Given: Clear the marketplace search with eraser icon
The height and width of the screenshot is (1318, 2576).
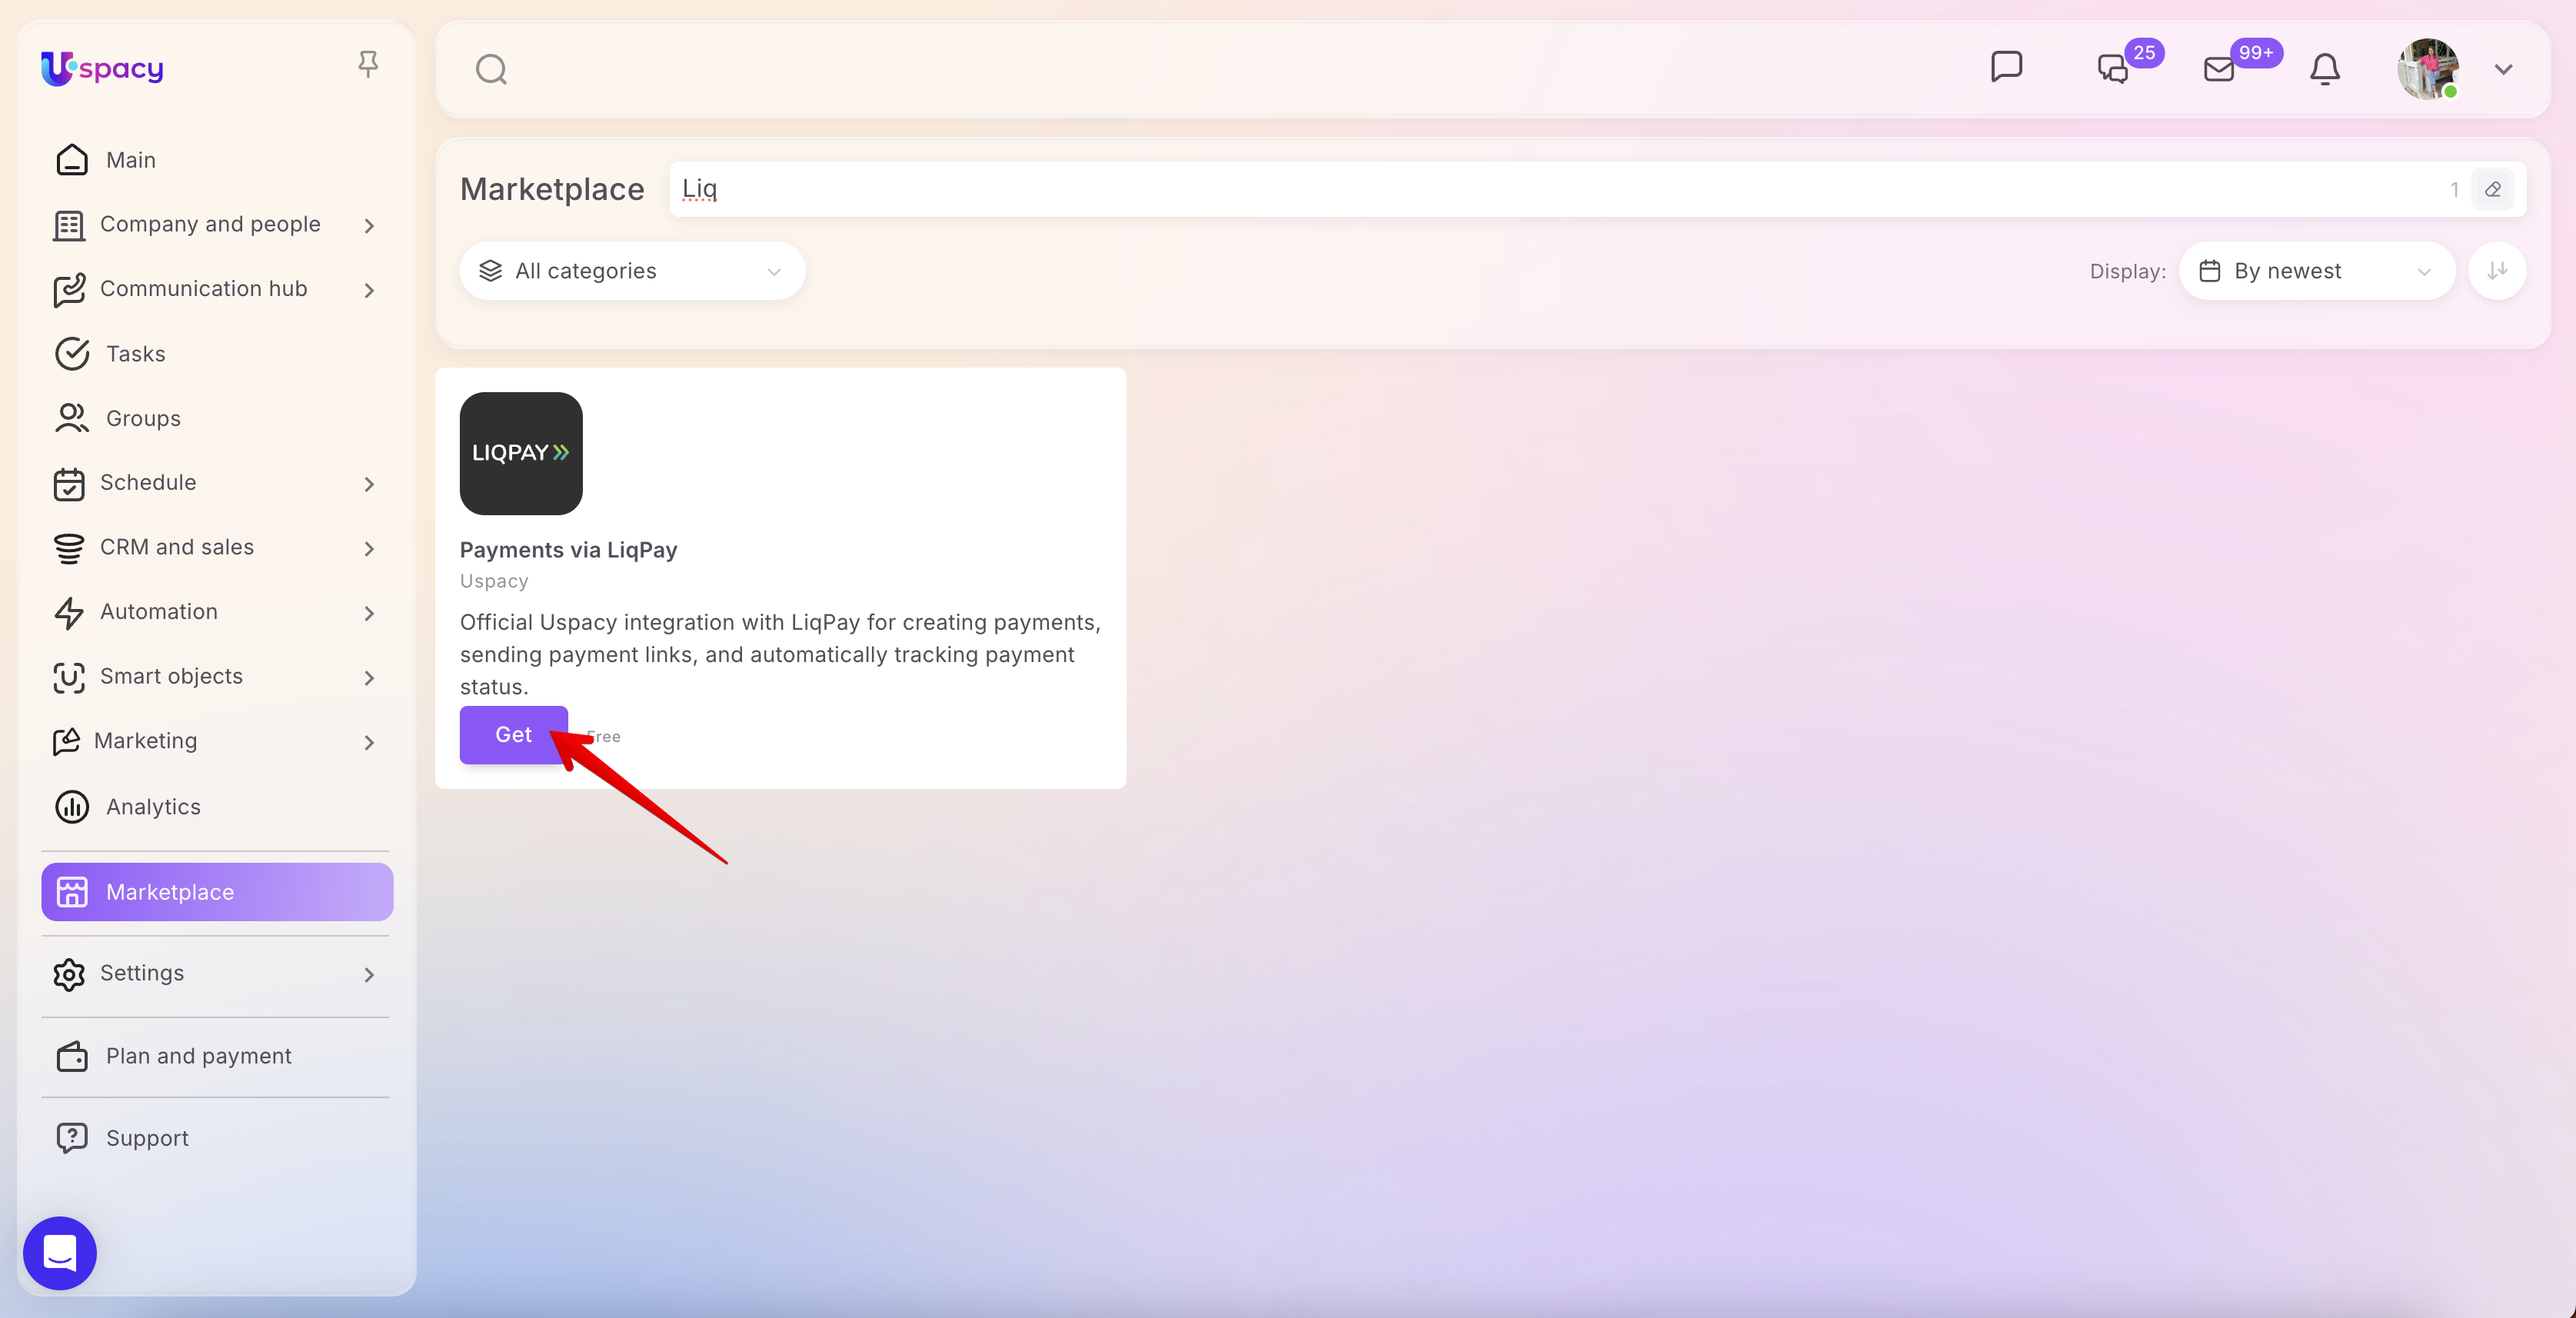Looking at the screenshot, I should (2493, 189).
